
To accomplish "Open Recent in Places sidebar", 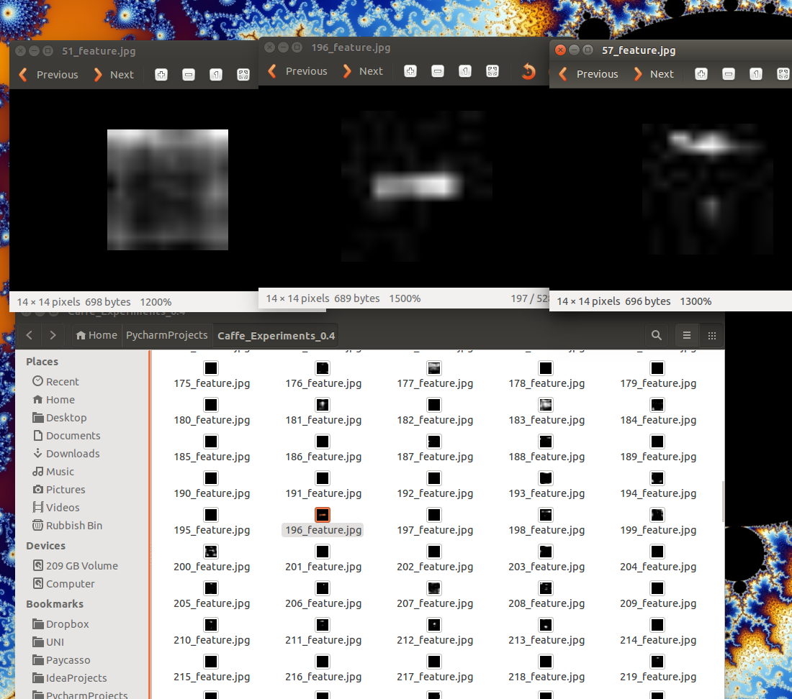I will tap(55, 382).
